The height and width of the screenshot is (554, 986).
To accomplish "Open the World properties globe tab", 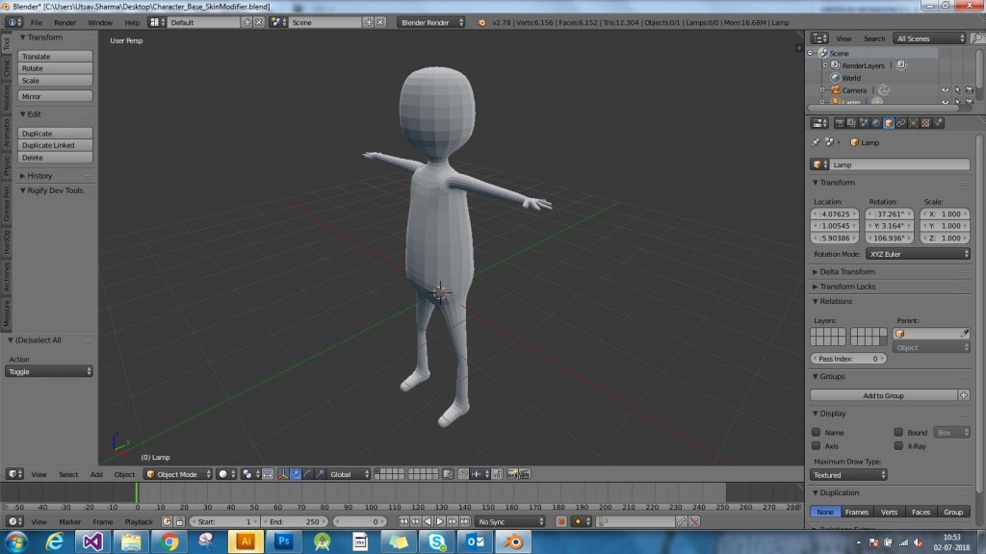I will (876, 122).
